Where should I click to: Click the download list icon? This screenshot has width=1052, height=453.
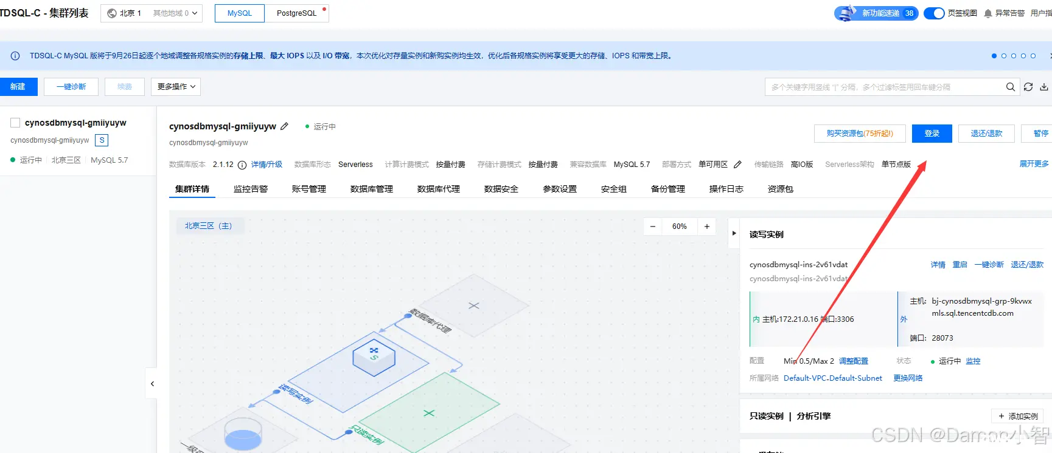pos(1044,87)
